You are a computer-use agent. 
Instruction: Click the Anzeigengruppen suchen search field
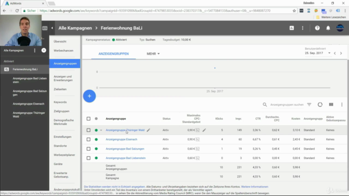tap(287, 105)
